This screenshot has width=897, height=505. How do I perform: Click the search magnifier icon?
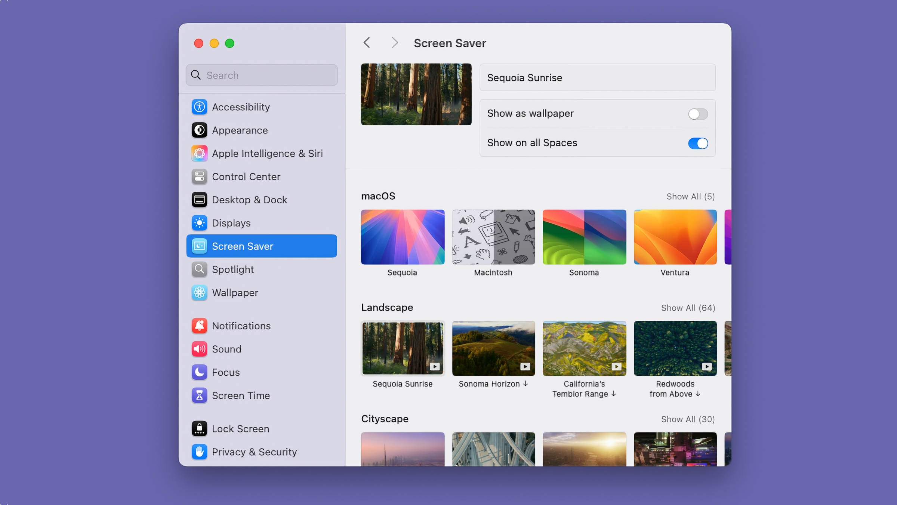[x=196, y=75]
